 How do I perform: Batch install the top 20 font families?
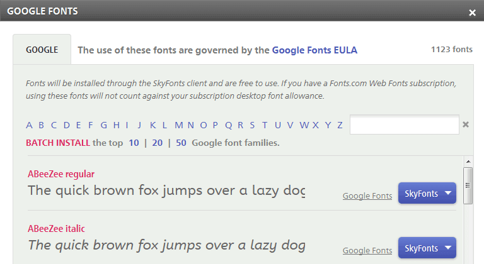tap(157, 143)
